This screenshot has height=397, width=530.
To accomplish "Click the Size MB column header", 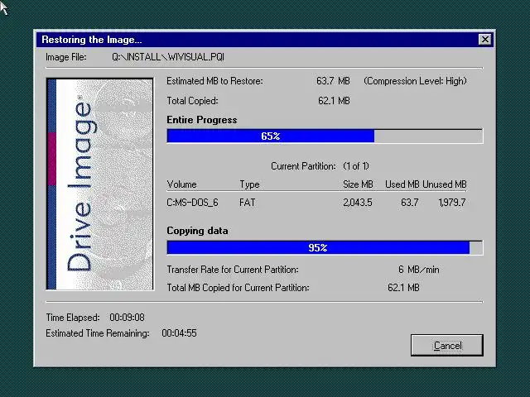I will tap(358, 184).
